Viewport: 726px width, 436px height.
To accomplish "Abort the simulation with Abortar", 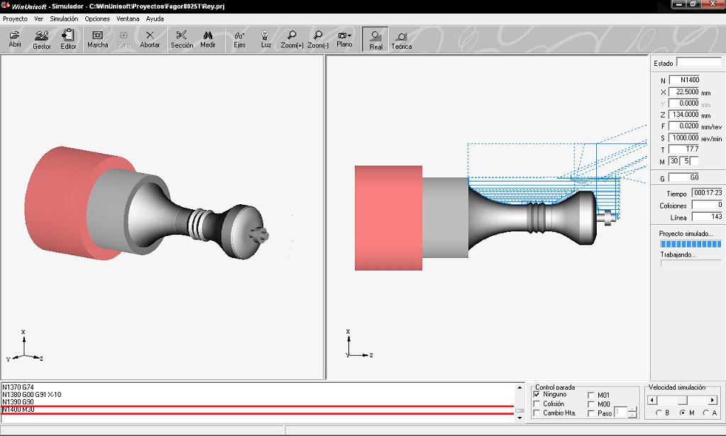I will [x=149, y=39].
